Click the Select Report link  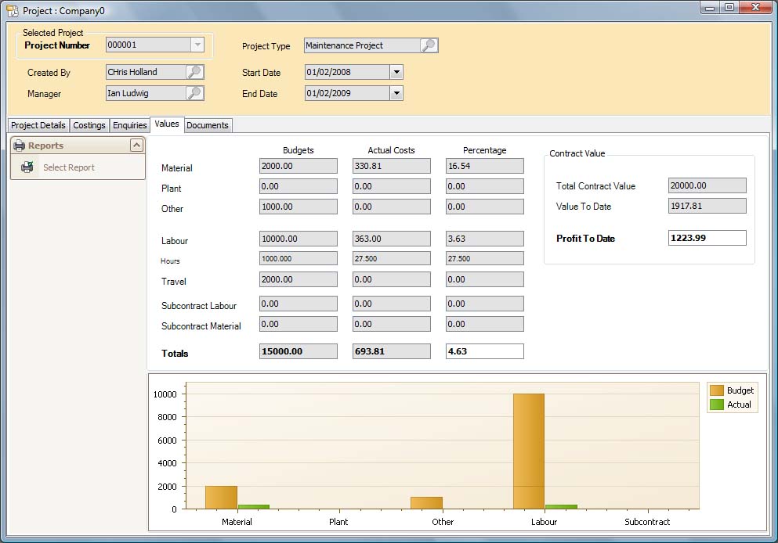click(x=69, y=167)
